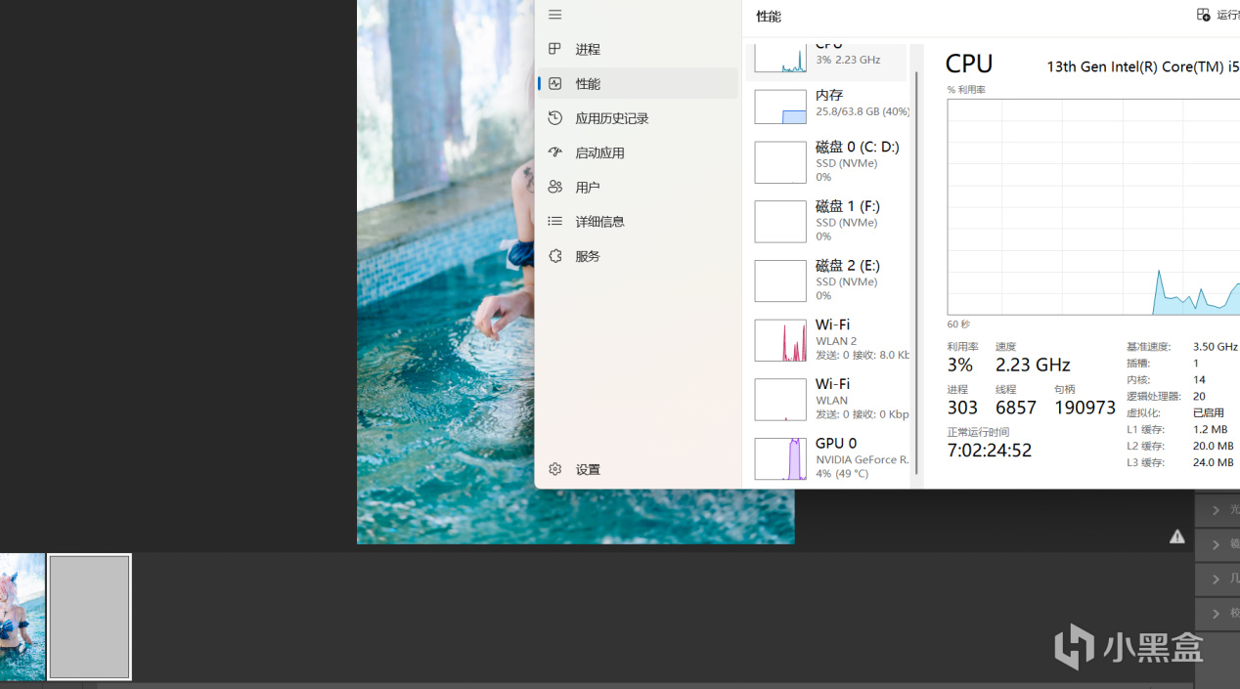Open Task Manager 设置 (Settings)
The image size is (1240, 689).
coord(638,469)
